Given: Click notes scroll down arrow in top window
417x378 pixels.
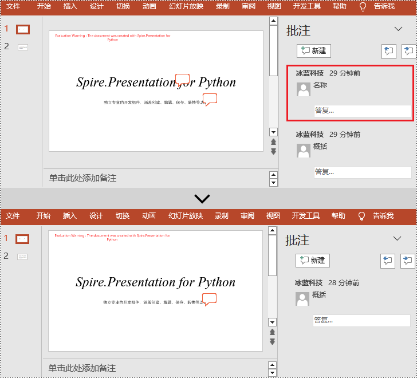Looking at the screenshot, I should point(273,183).
